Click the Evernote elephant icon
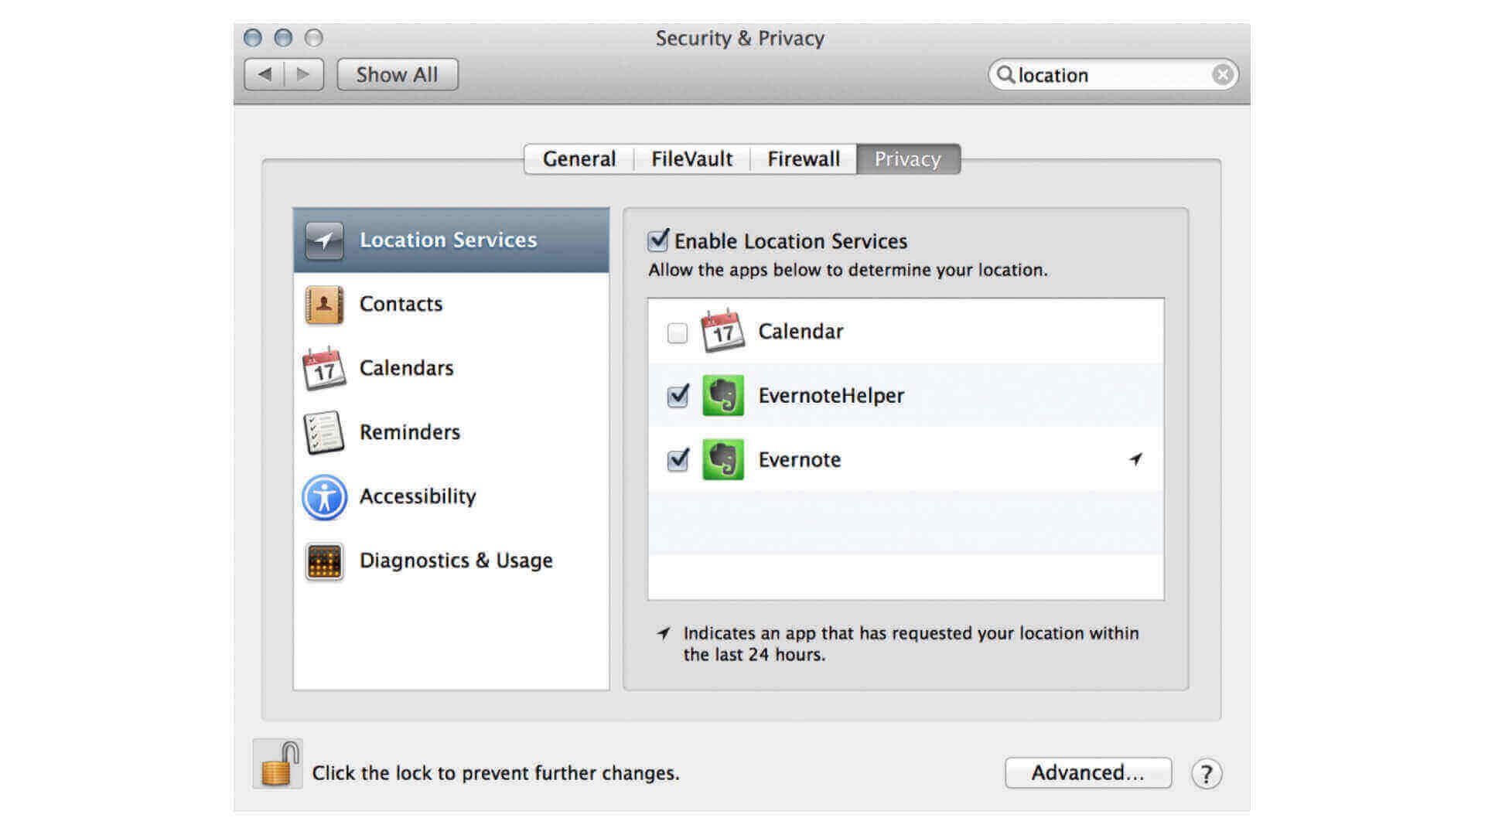The width and height of the screenshot is (1485, 835). (722, 459)
